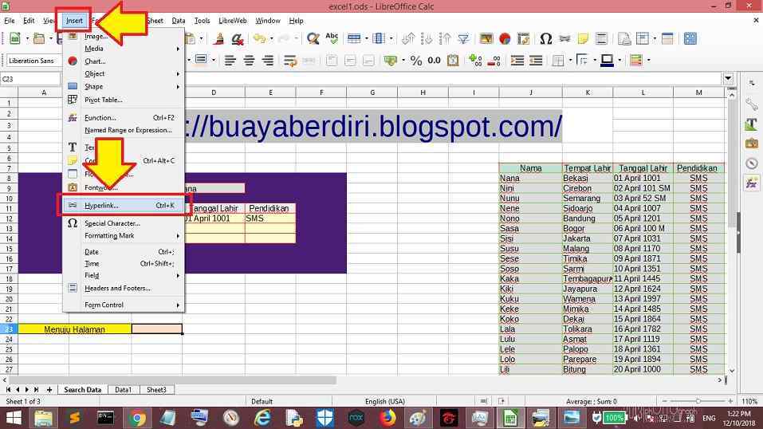Open the sidebar Functions panel
The image size is (763, 429).
point(751,183)
